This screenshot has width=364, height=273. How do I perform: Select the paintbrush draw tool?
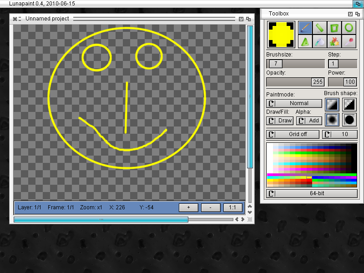click(305, 28)
